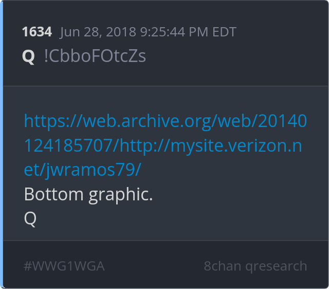Click the divider line under the header
This screenshot has height=289, width=329.
(x=166, y=86)
